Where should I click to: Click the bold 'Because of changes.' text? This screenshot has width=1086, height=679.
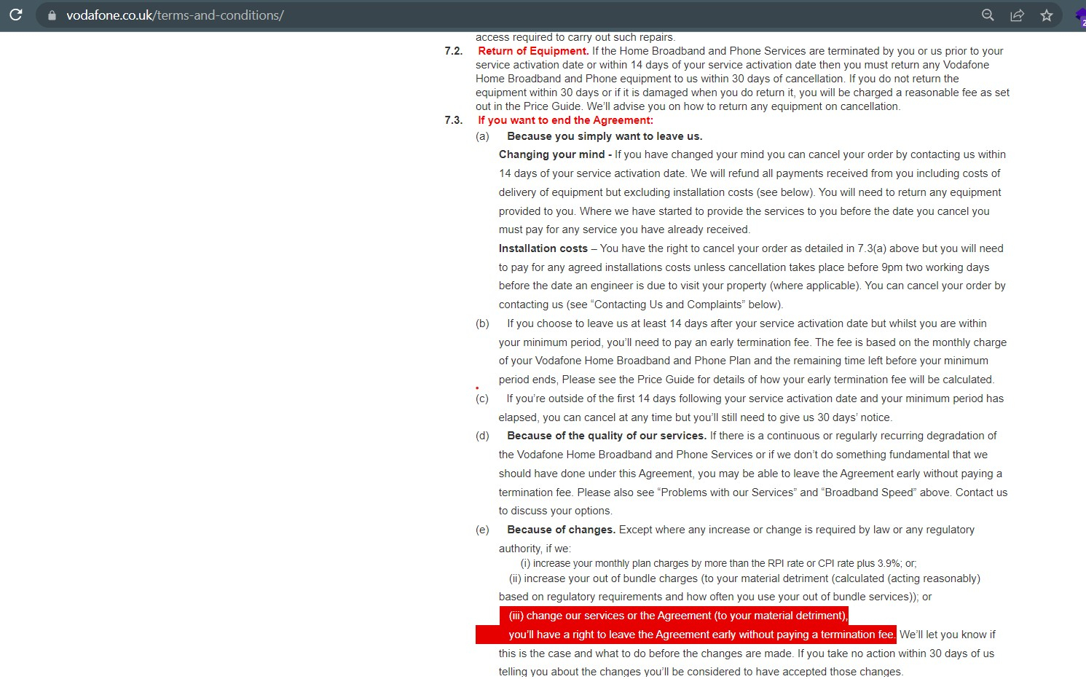tap(561, 530)
